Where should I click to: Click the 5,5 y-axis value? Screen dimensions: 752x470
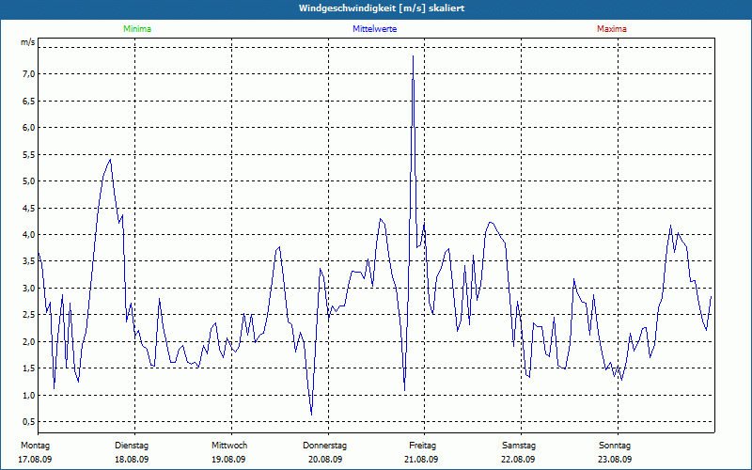(x=28, y=154)
